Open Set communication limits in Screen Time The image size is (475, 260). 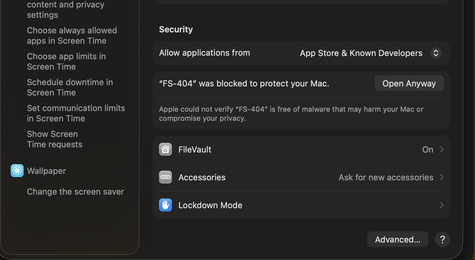coord(76,113)
